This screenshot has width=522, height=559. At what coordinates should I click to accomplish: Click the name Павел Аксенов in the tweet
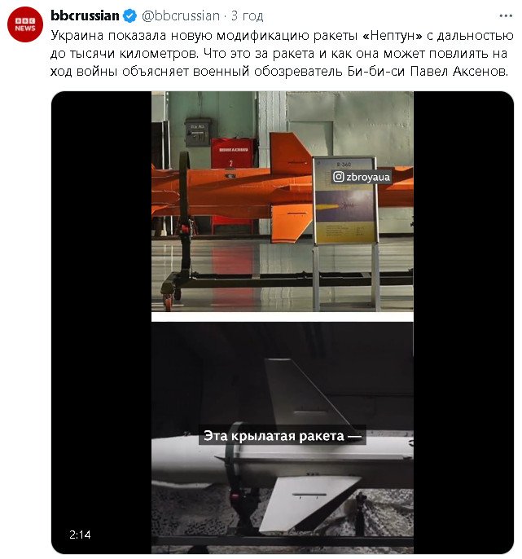(459, 72)
